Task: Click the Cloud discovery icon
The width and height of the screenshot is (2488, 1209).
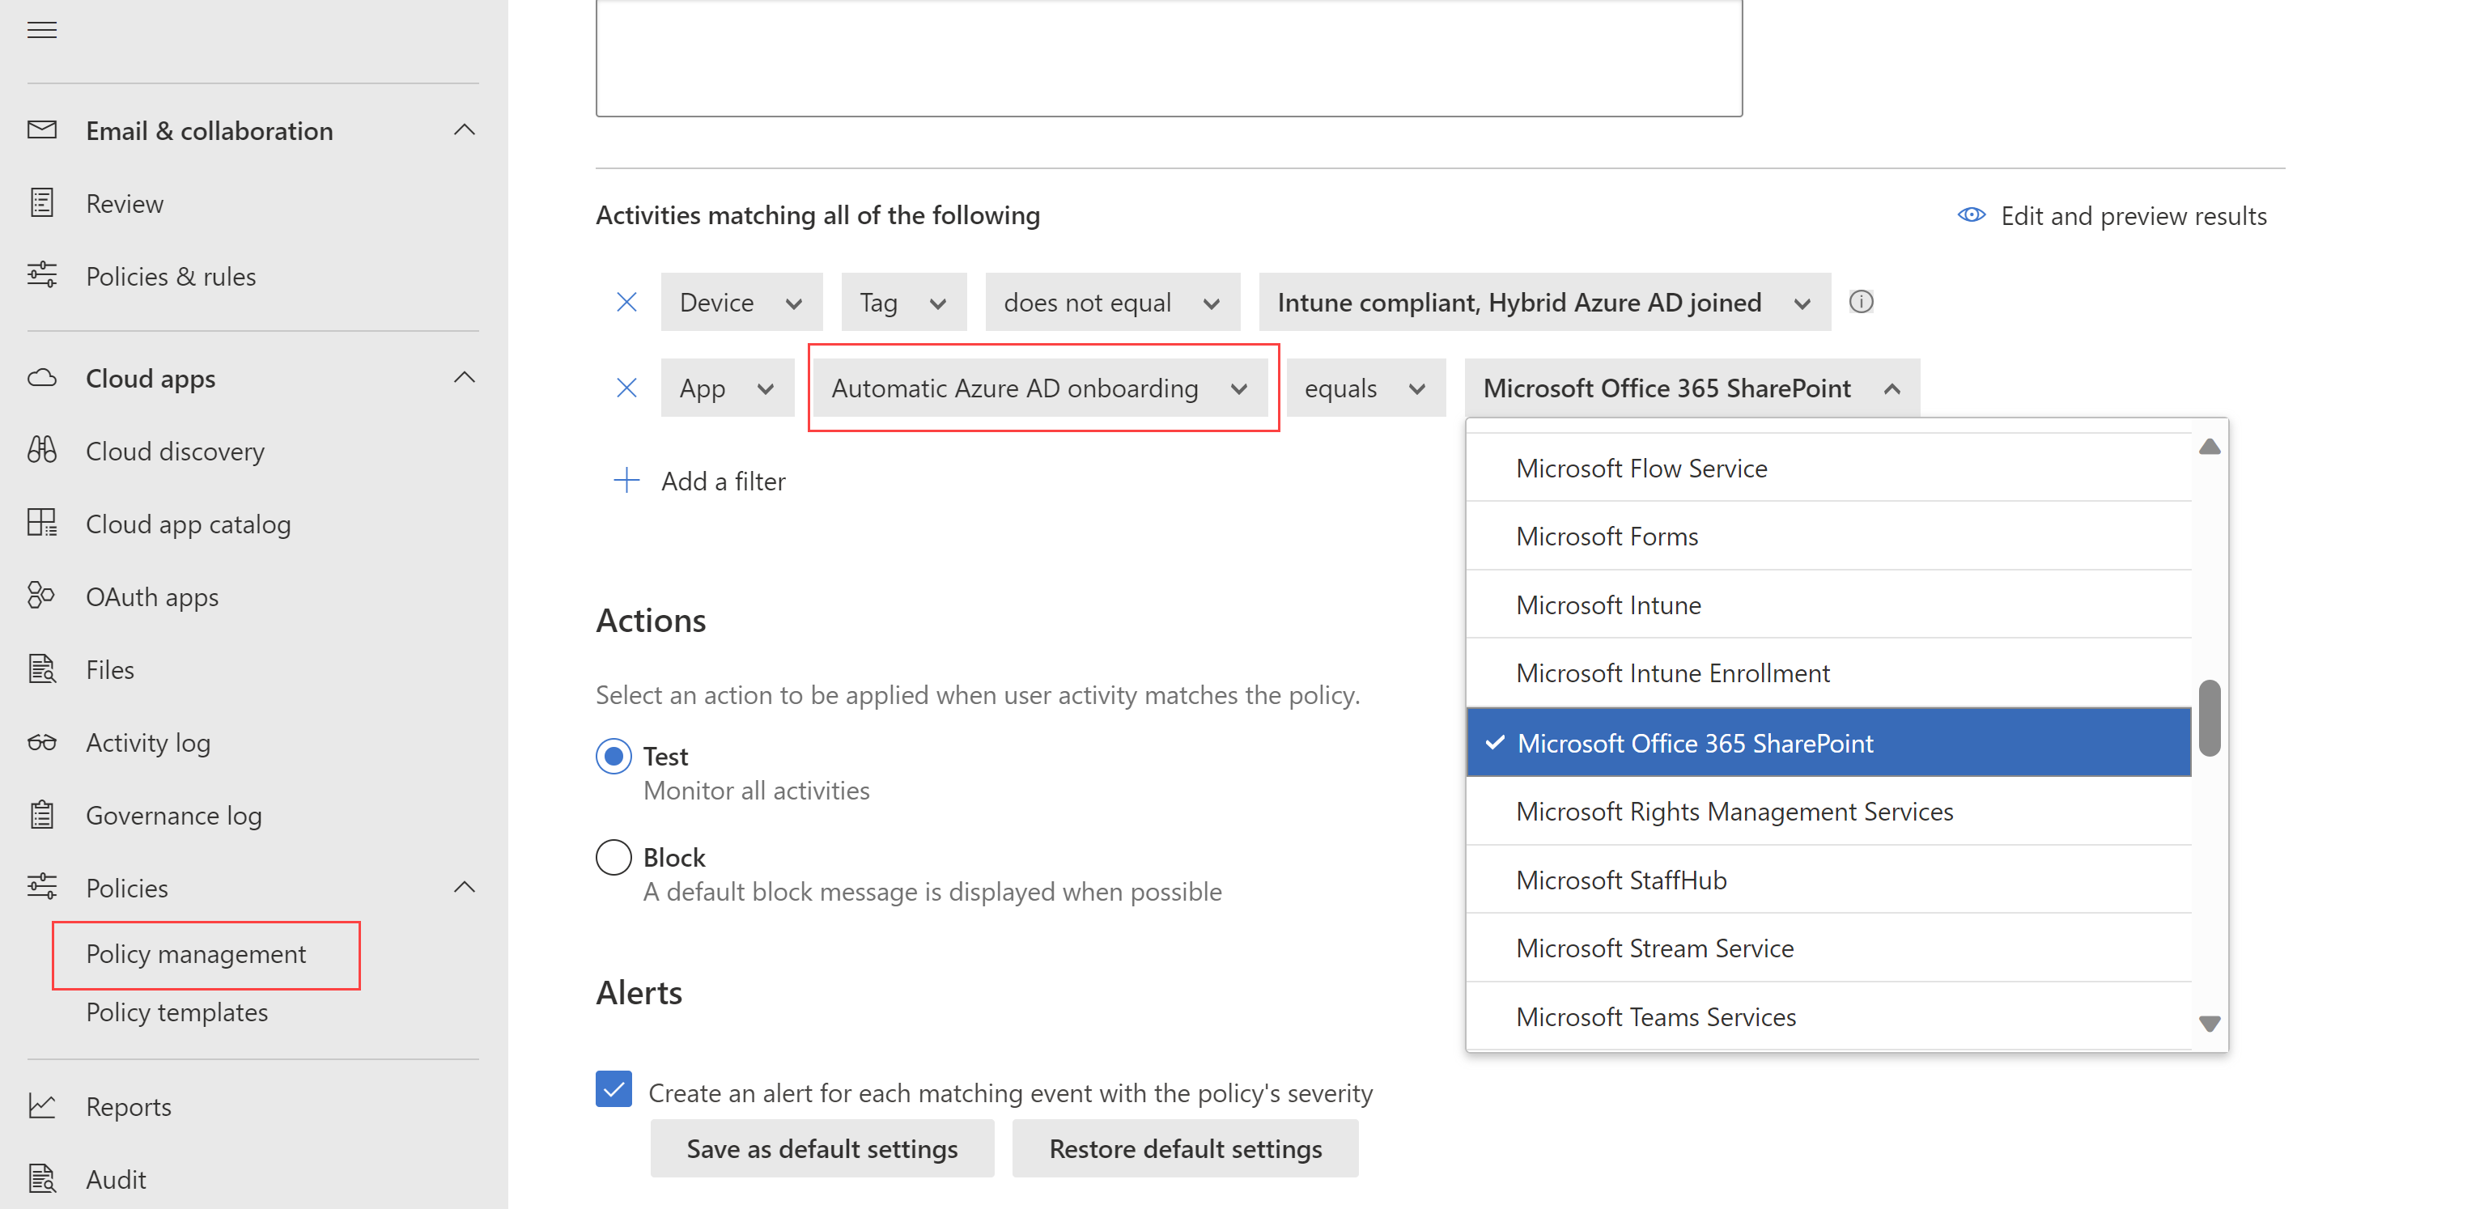Action: [x=43, y=451]
